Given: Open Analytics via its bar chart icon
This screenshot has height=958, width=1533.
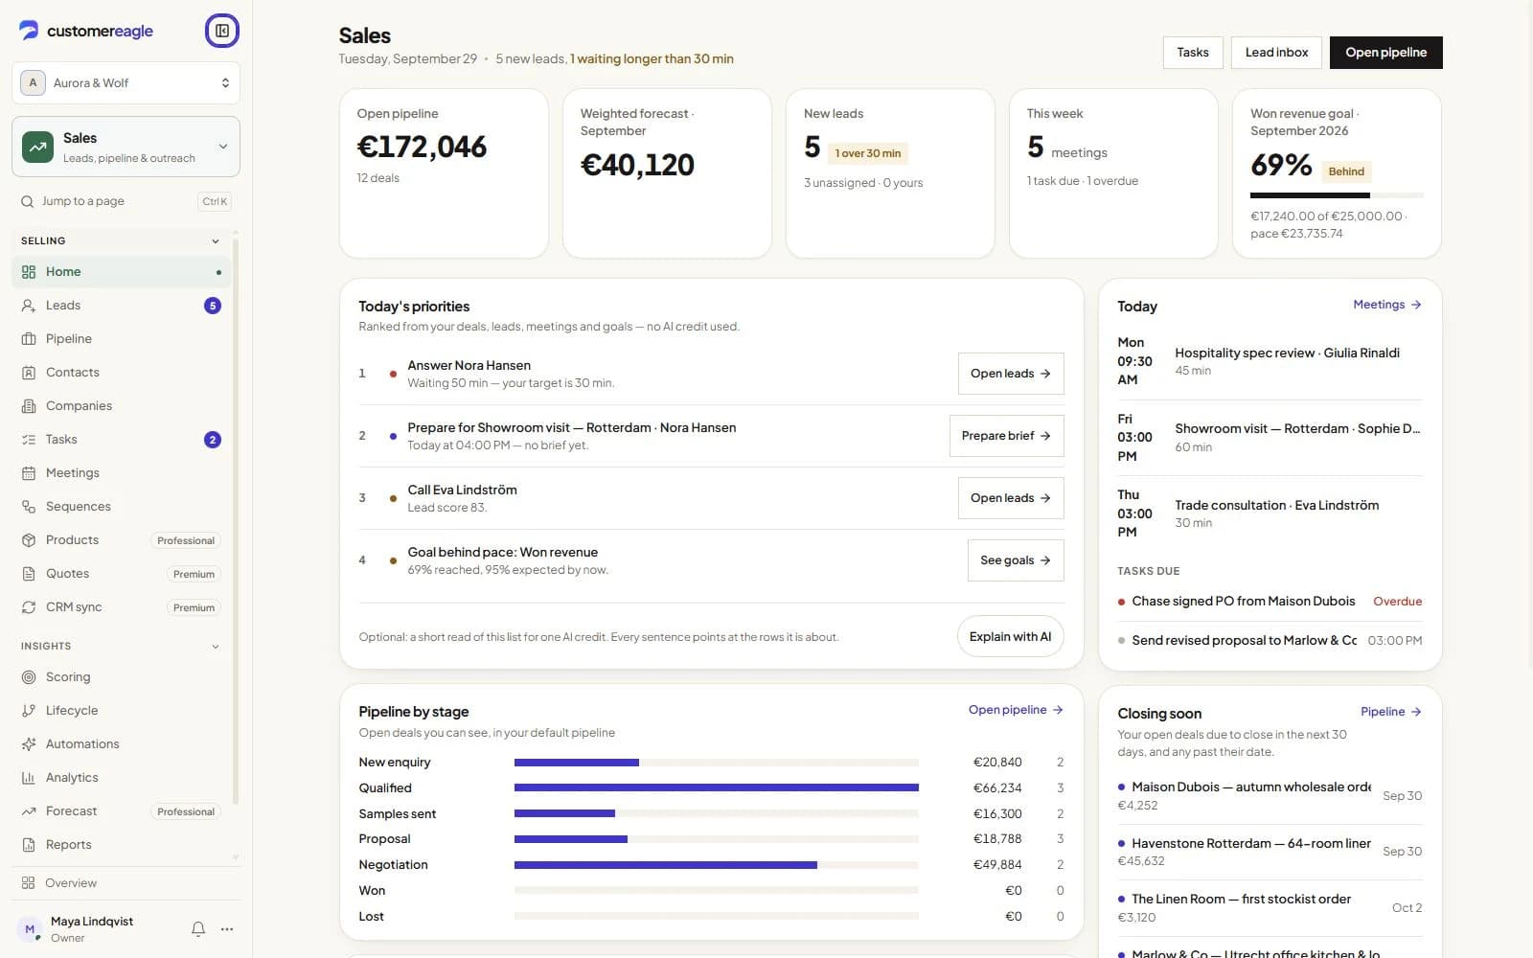Looking at the screenshot, I should pos(29,778).
